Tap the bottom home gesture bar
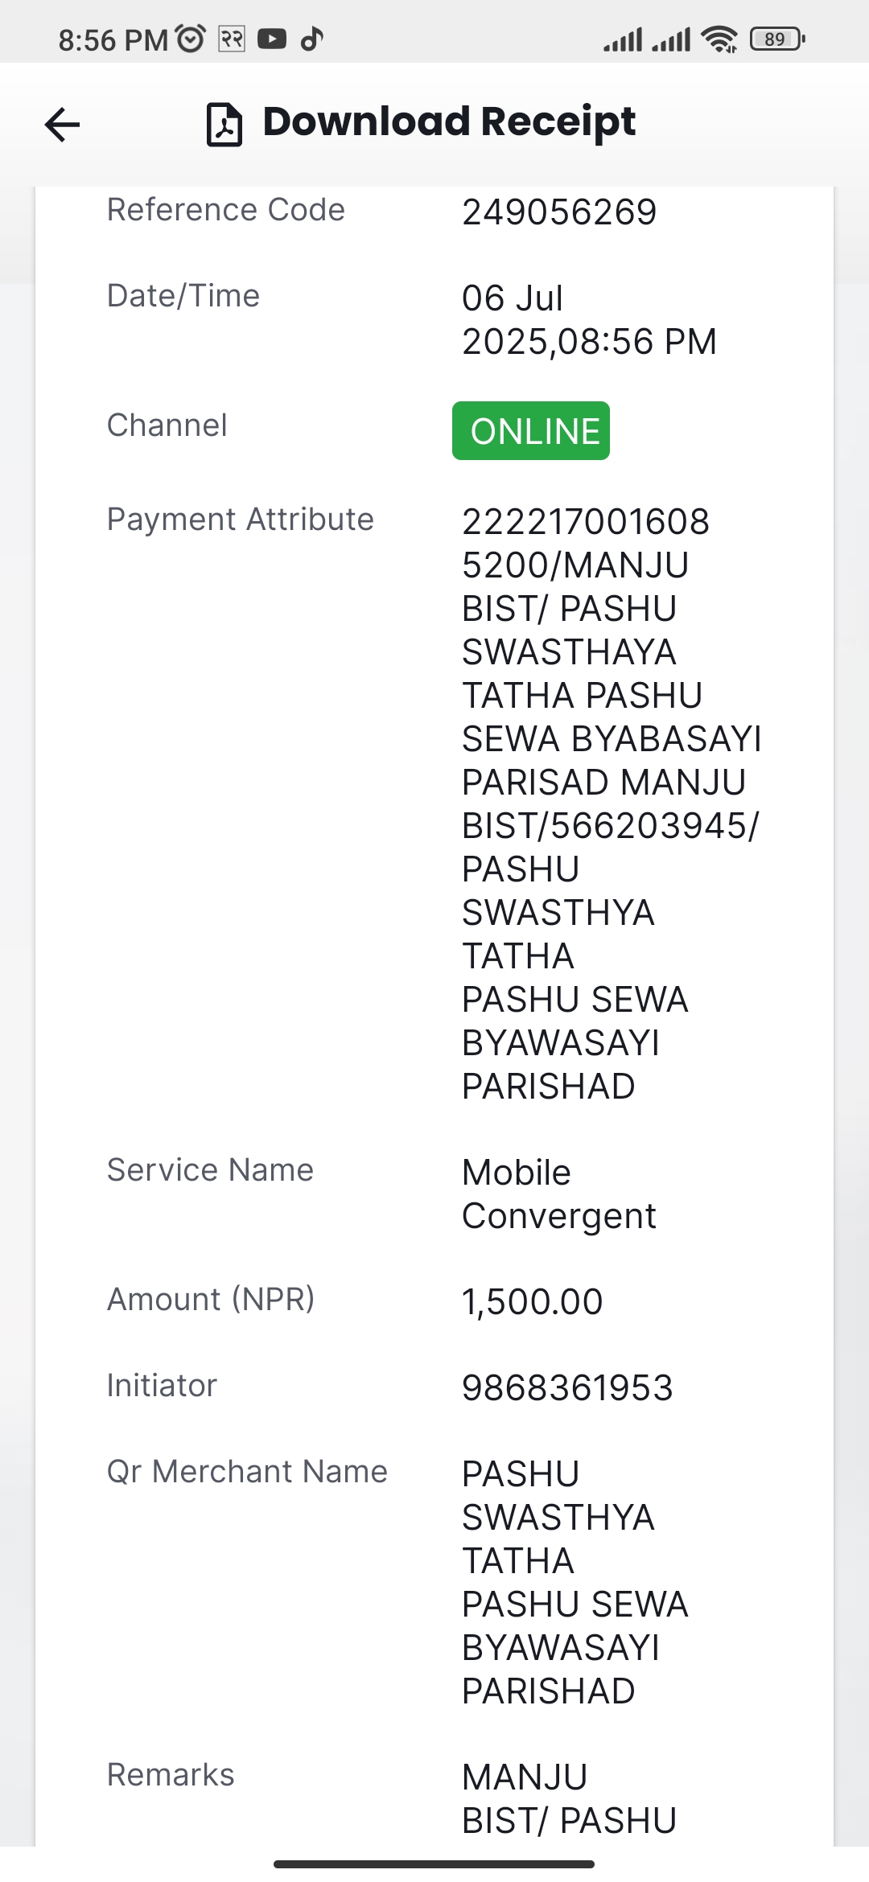 (434, 1864)
